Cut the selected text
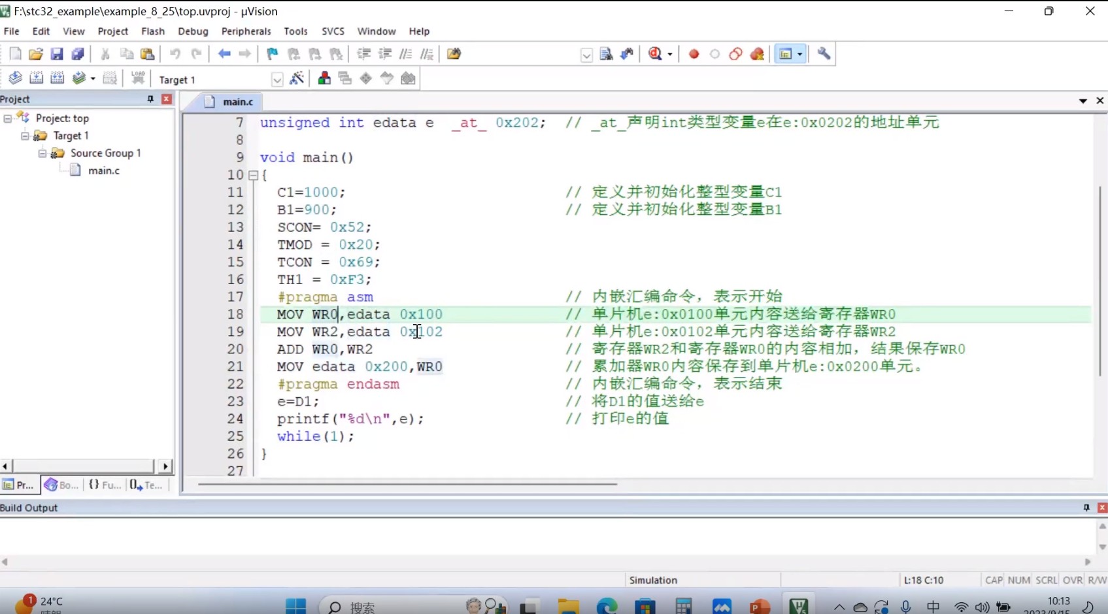The height and width of the screenshot is (614, 1108). click(105, 54)
